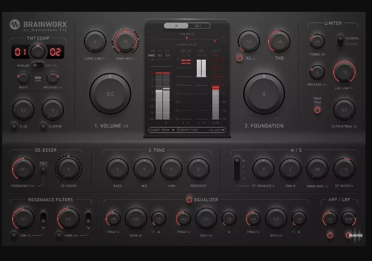Flip the low resonance filter shape switch
This screenshot has width=372, height=261.
click(x=43, y=218)
